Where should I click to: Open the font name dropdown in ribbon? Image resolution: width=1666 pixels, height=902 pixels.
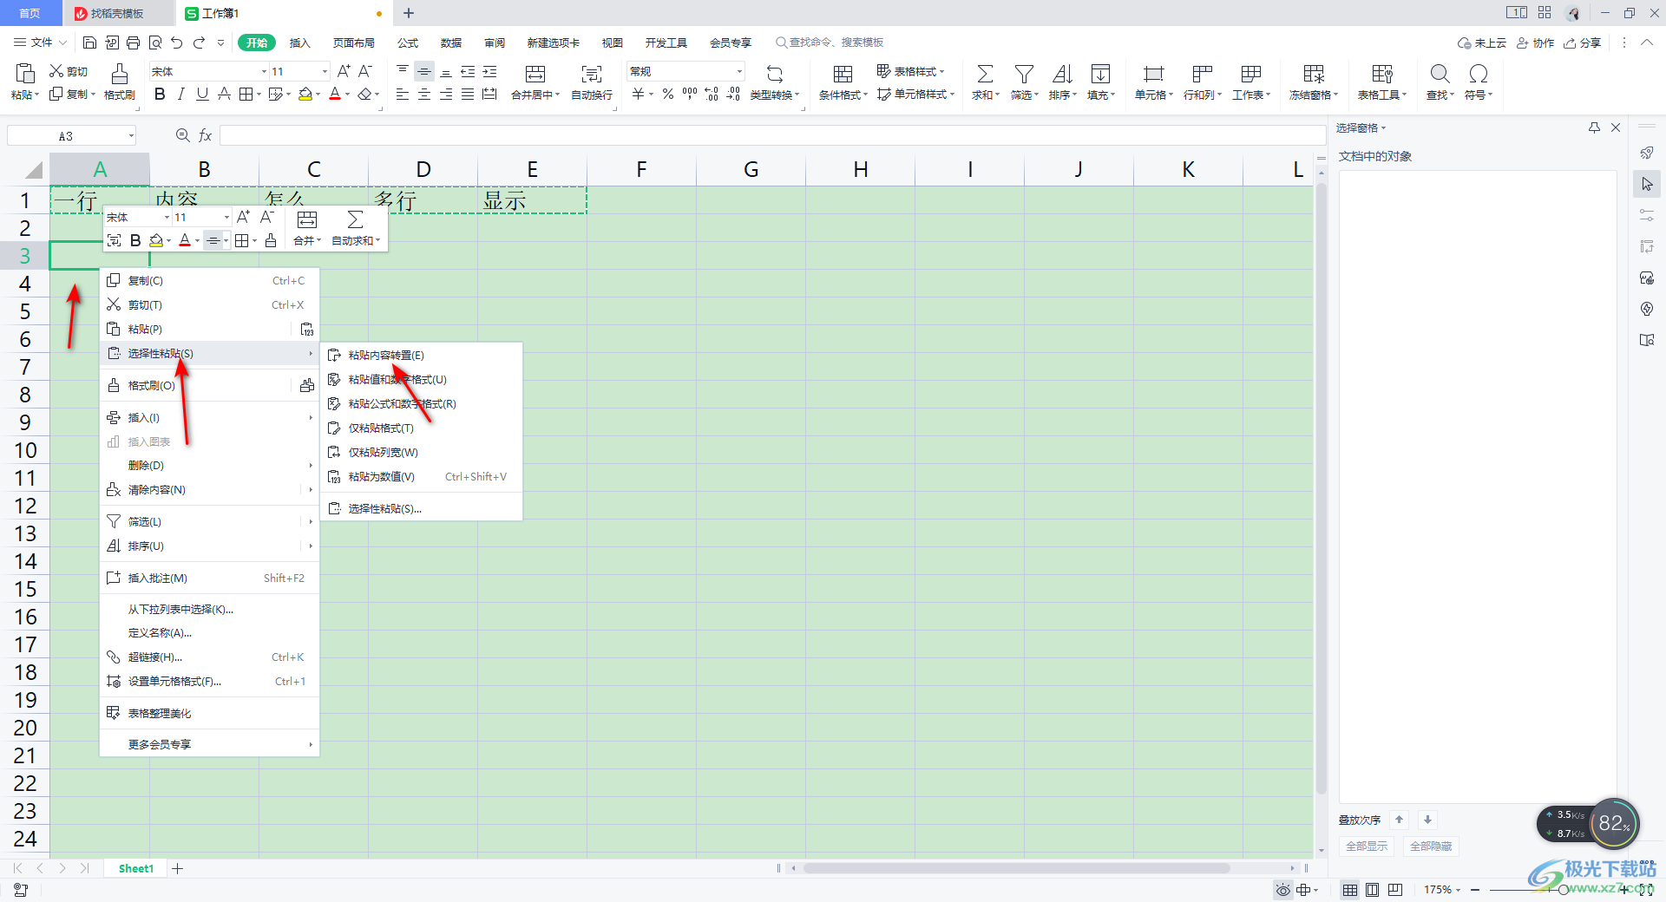[264, 72]
